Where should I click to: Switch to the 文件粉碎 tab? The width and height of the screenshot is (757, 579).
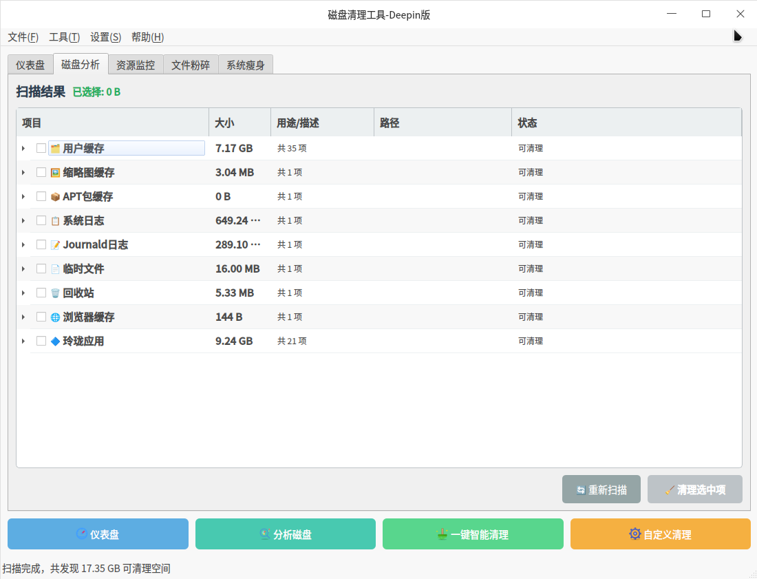191,65
